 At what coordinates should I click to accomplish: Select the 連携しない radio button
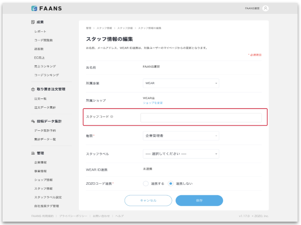coord(171,184)
